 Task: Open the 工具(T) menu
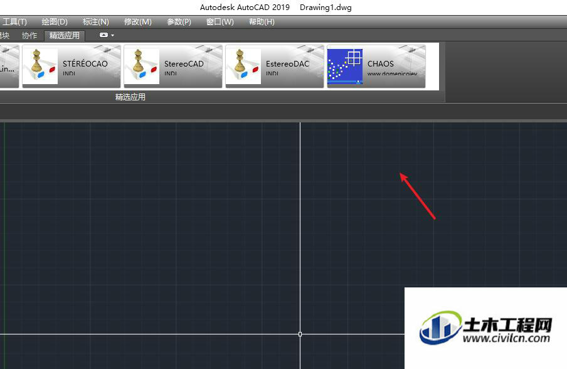click(14, 22)
